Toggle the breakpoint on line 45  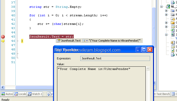(x=3, y=37)
